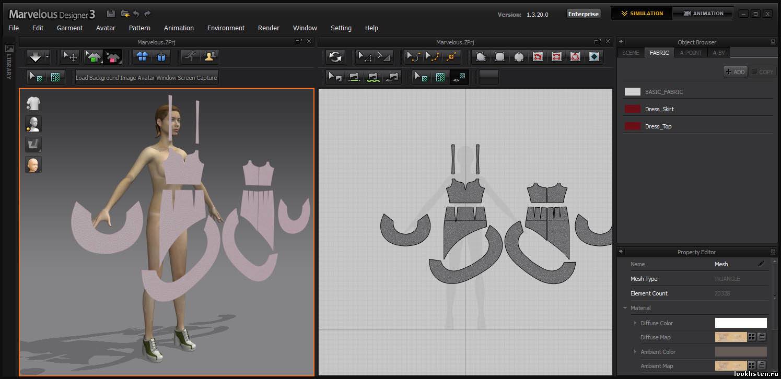
Task: Select the red internal polygon tool
Action: [538, 57]
